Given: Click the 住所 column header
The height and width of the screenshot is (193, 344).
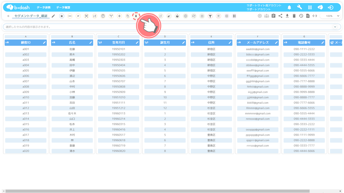Looking at the screenshot, I should 211,42.
